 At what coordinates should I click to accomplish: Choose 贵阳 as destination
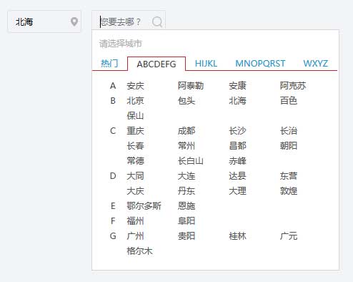click(187, 236)
